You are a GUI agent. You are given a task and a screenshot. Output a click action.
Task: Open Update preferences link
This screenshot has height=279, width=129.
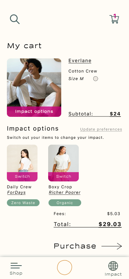pyautogui.click(x=101, y=129)
